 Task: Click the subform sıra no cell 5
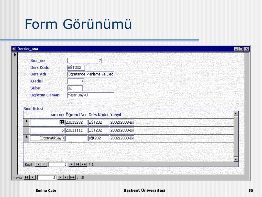47,130
